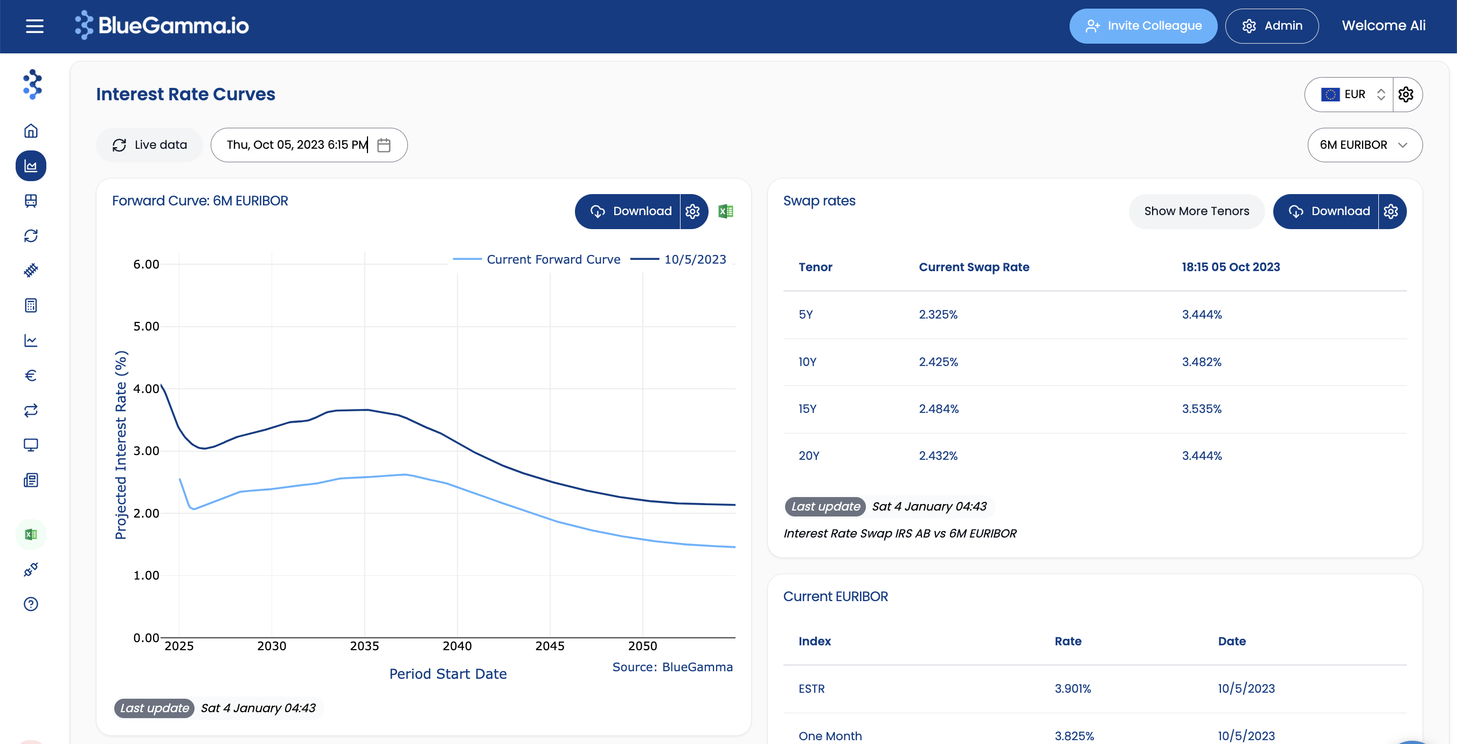Expand the 6M EURIBOR index dropdown
The image size is (1457, 744).
click(x=1365, y=146)
